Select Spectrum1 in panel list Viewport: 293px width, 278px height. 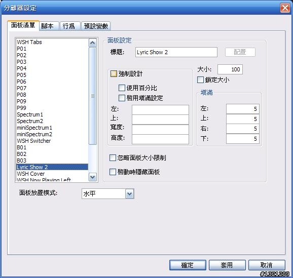tap(52, 114)
